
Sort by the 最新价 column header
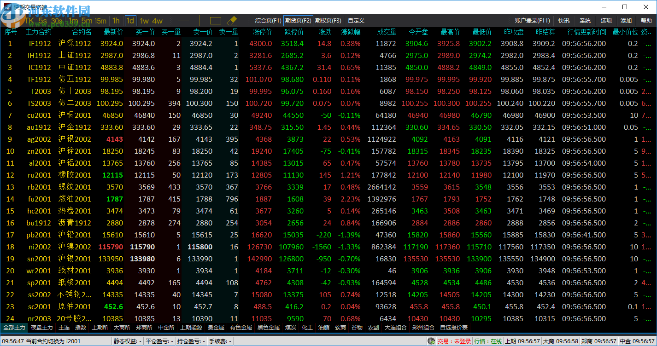coord(113,32)
